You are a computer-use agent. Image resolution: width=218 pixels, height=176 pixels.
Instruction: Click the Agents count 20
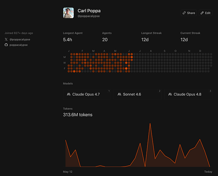(105, 40)
